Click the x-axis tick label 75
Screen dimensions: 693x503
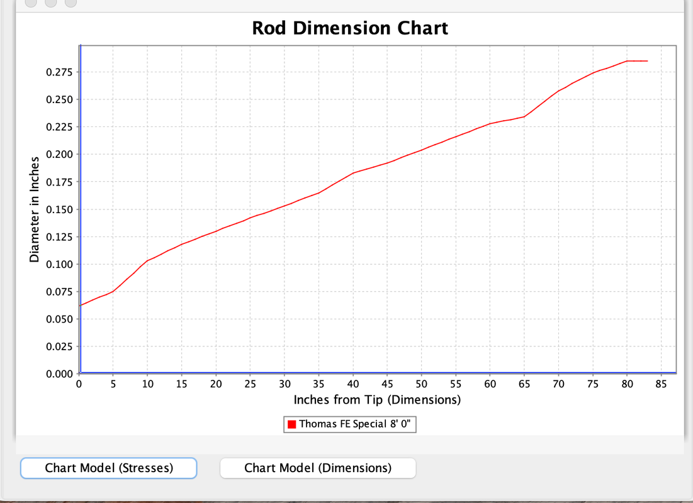[x=593, y=384]
